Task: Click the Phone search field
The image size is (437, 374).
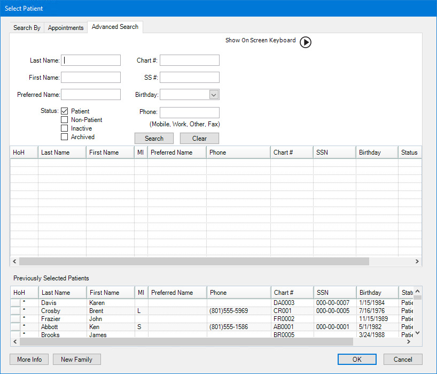Action: click(x=190, y=112)
